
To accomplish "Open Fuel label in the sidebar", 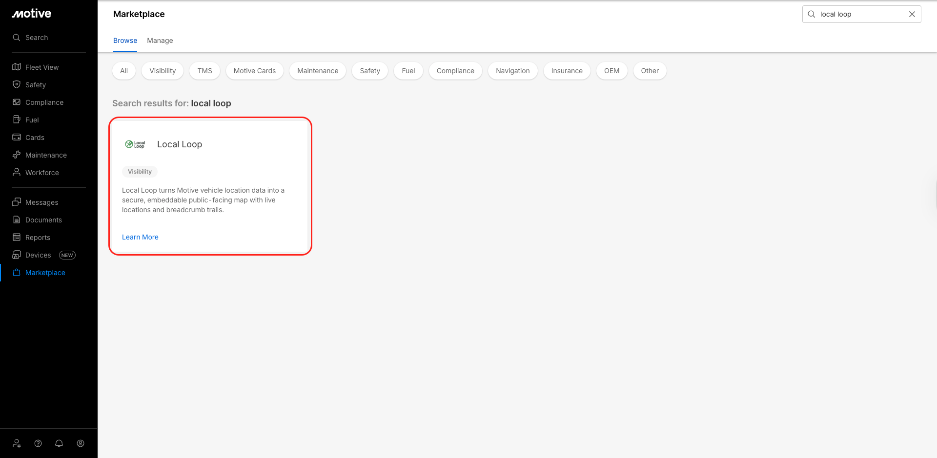I will coord(32,120).
